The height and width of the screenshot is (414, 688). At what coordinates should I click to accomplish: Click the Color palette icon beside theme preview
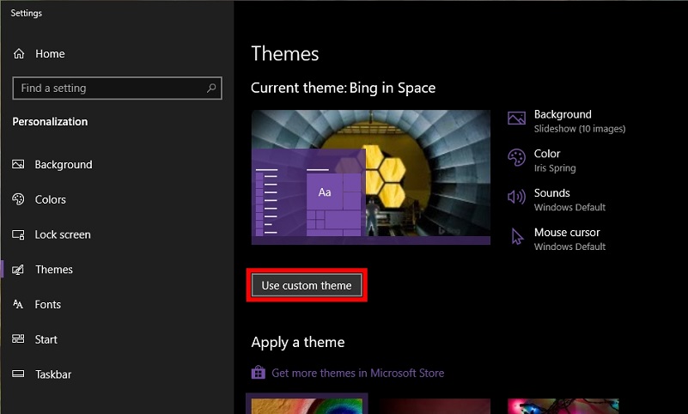tap(516, 157)
